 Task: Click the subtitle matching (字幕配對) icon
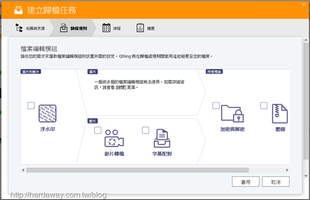point(162,138)
